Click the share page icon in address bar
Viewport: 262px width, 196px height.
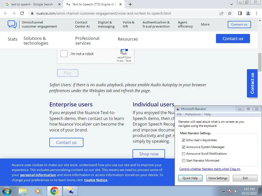[222, 13]
